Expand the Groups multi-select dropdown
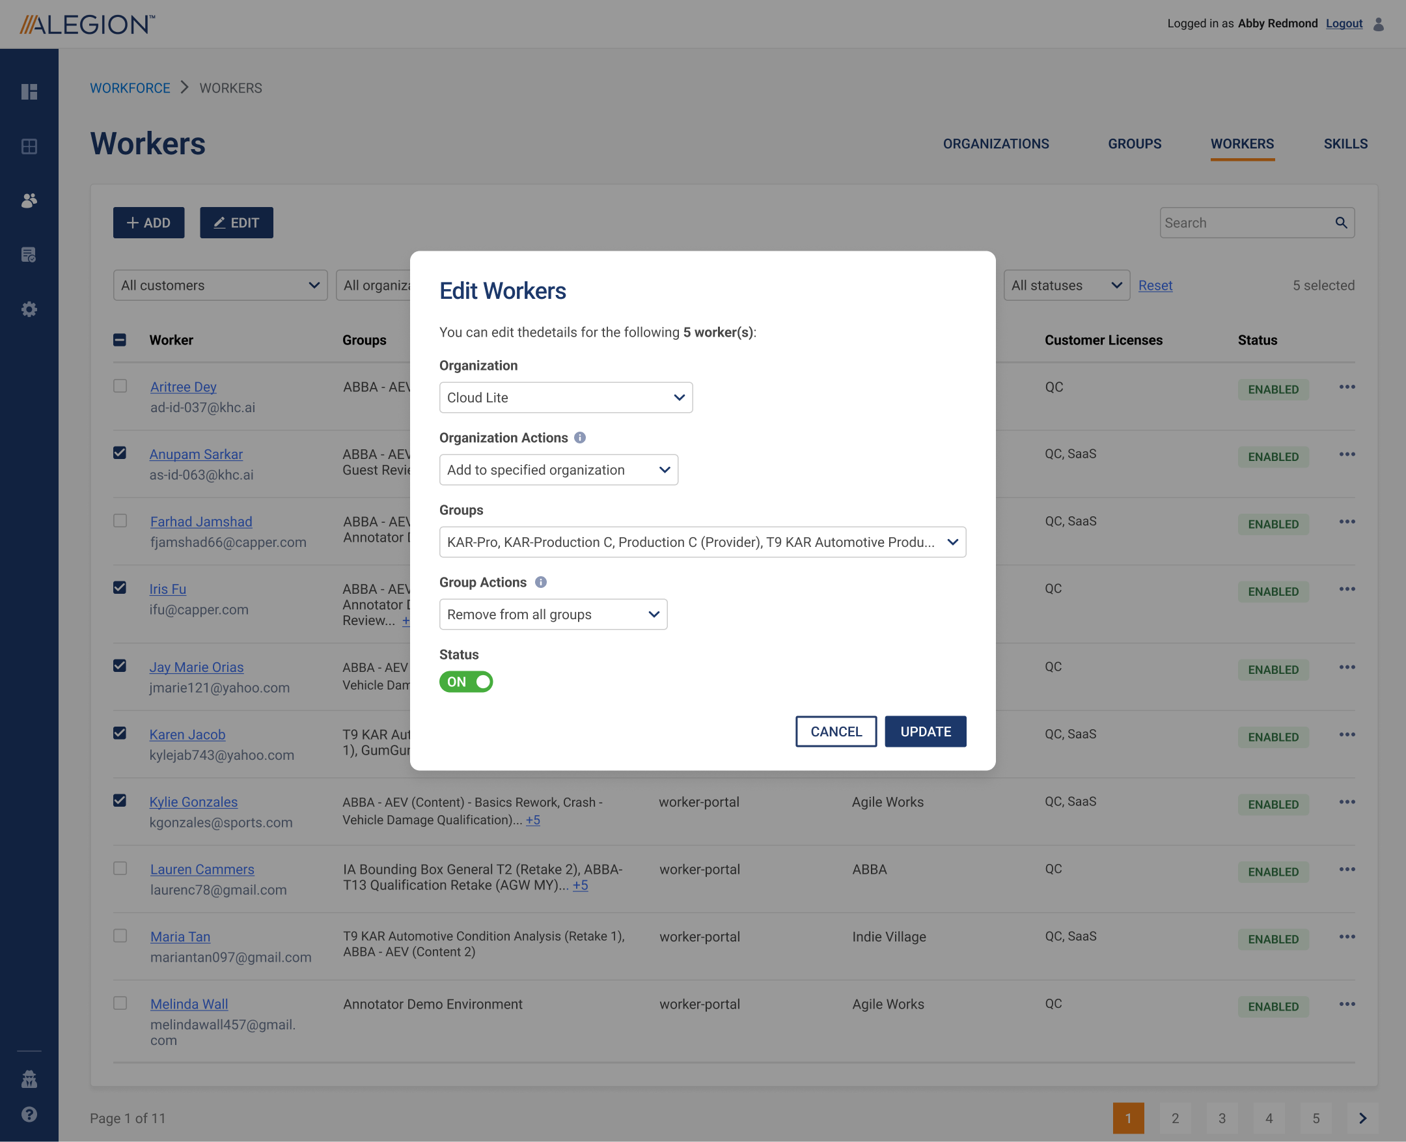The height and width of the screenshot is (1142, 1406). tap(702, 542)
